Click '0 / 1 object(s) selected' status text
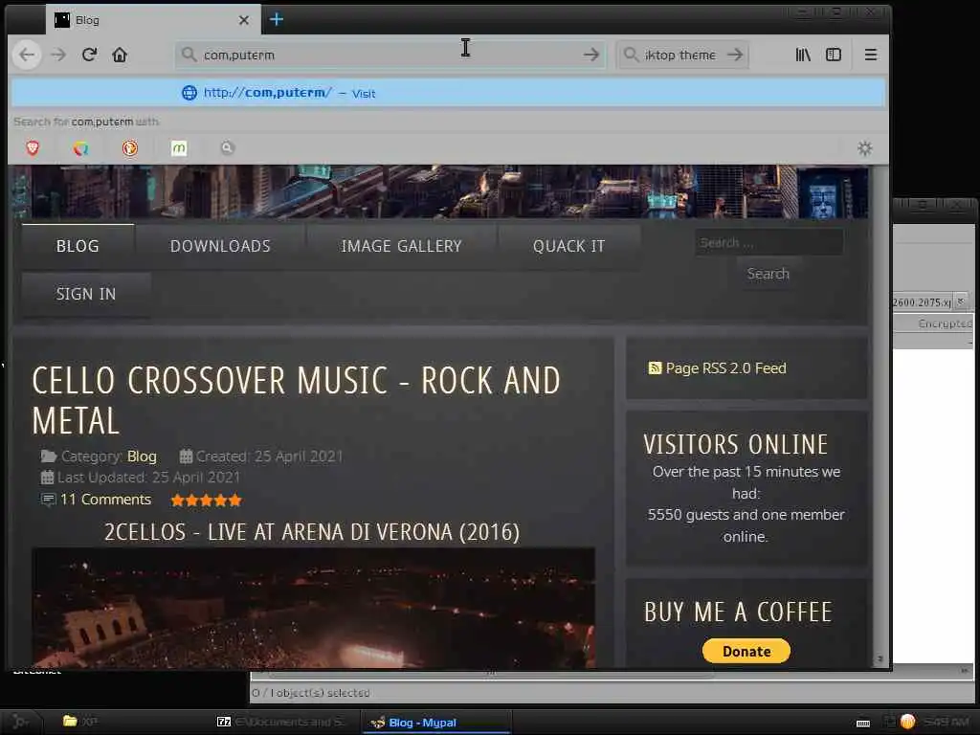Viewport: 980px width, 735px height. pos(311,693)
